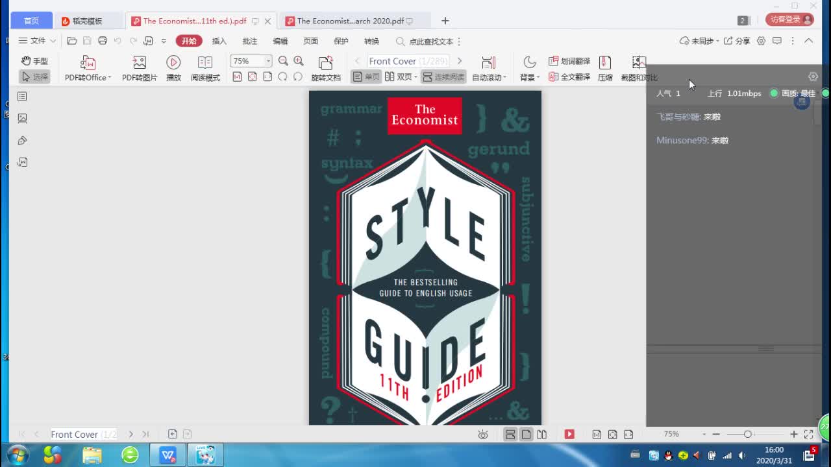Activate the Select tool (选择)
Viewport: 831px width, 467px height.
tap(34, 77)
